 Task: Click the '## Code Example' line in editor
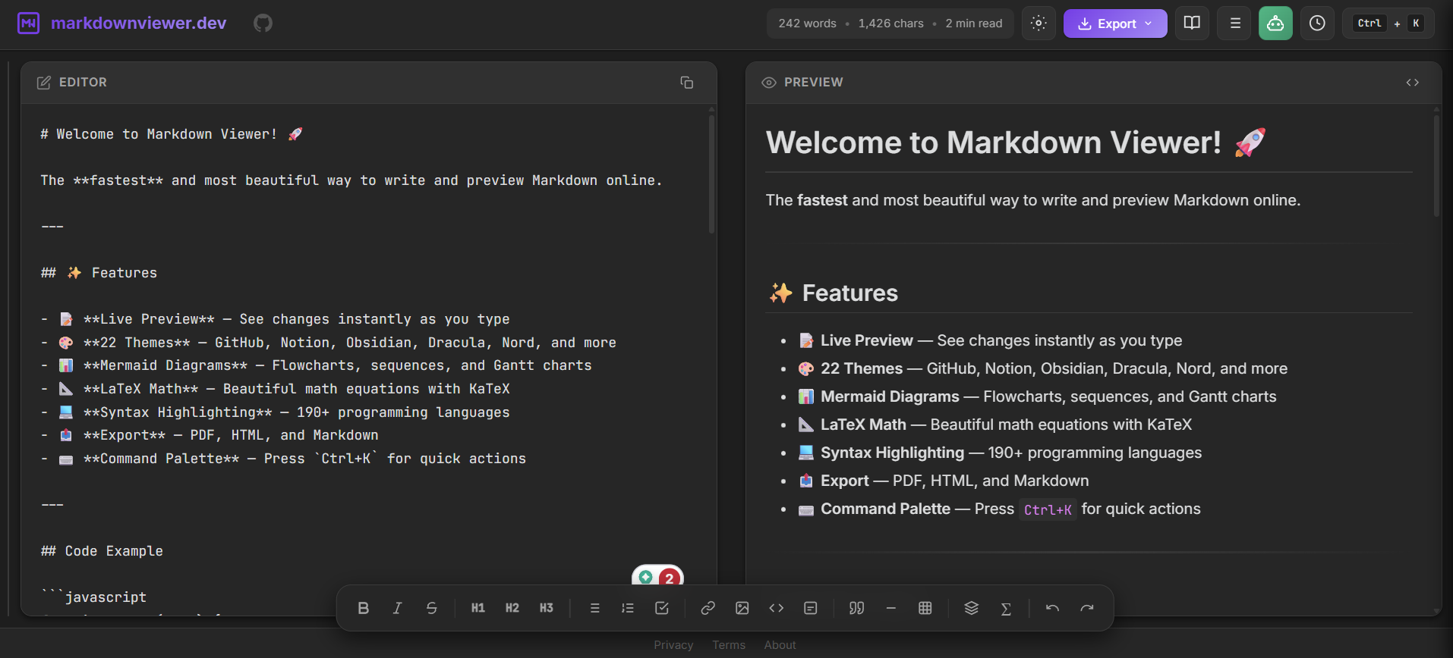pyautogui.click(x=102, y=551)
